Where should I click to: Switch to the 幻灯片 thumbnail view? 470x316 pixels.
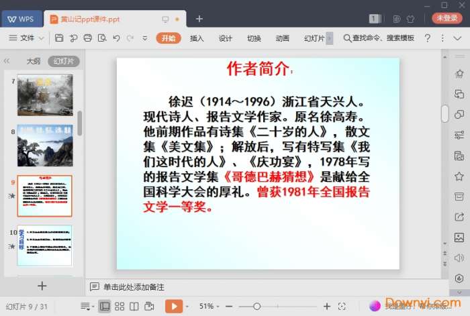pos(64,61)
